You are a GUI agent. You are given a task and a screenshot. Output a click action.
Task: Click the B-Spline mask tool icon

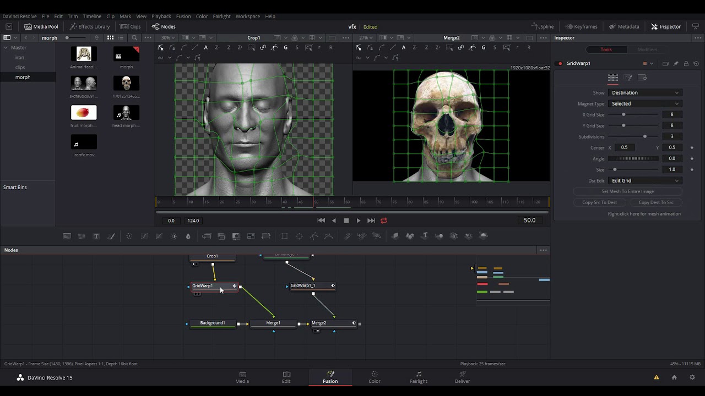pyautogui.click(x=329, y=236)
